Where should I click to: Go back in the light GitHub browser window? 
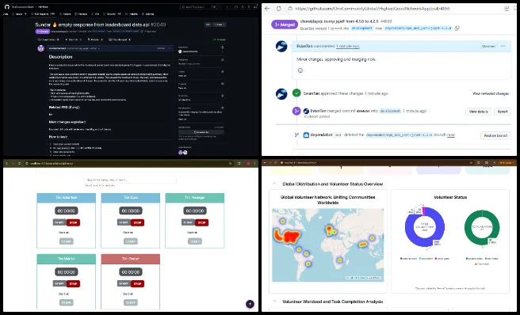[x=267, y=9]
